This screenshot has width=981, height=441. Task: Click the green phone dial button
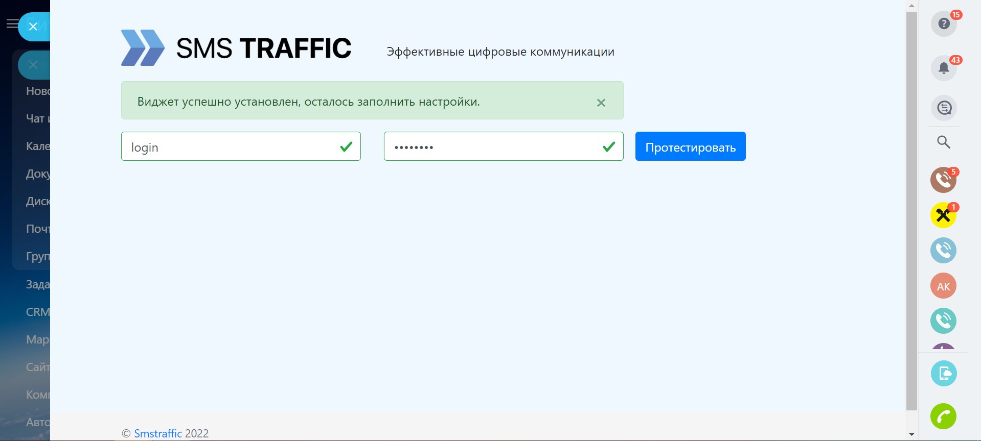click(944, 416)
